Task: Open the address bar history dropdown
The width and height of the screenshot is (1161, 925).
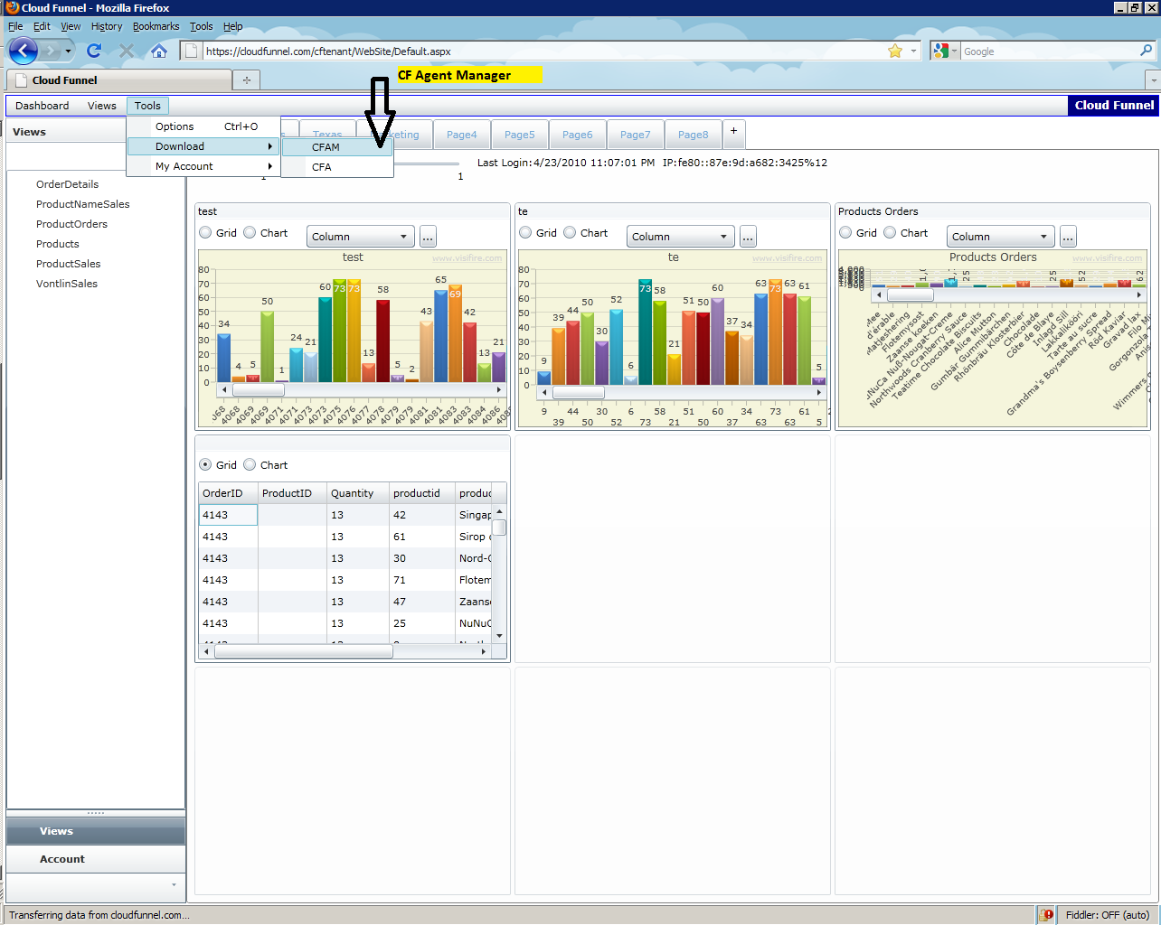Action: pyautogui.click(x=913, y=51)
